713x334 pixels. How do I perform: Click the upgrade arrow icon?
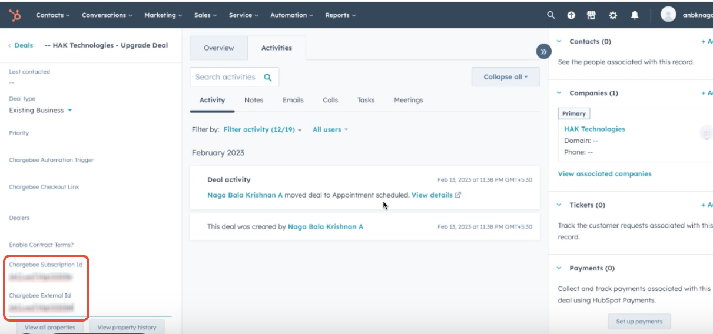[571, 16]
